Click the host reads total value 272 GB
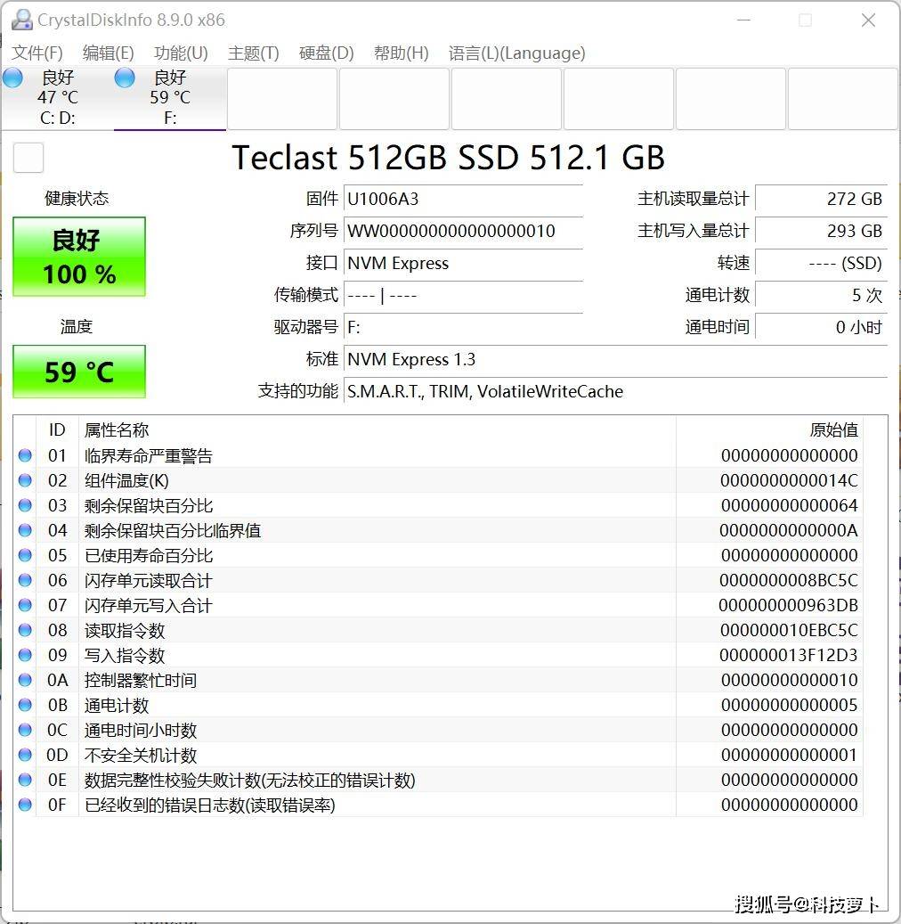Image resolution: width=901 pixels, height=924 pixels. [821, 200]
